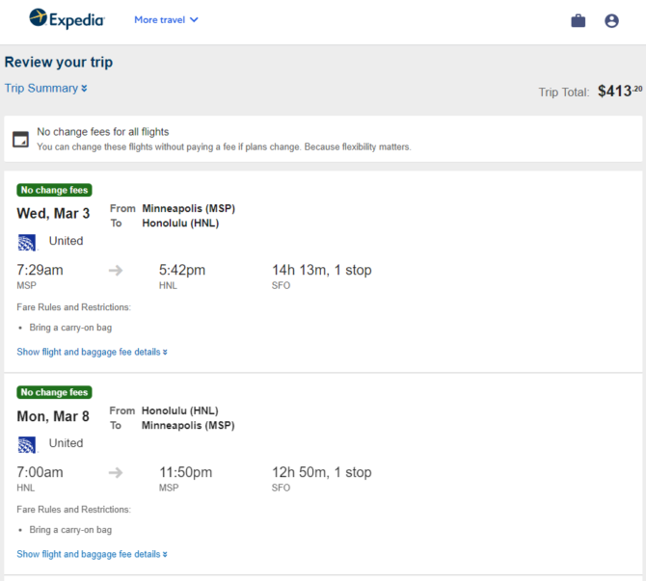
Task: Click the No change fees badge on Wed flight
Action: pyautogui.click(x=55, y=190)
